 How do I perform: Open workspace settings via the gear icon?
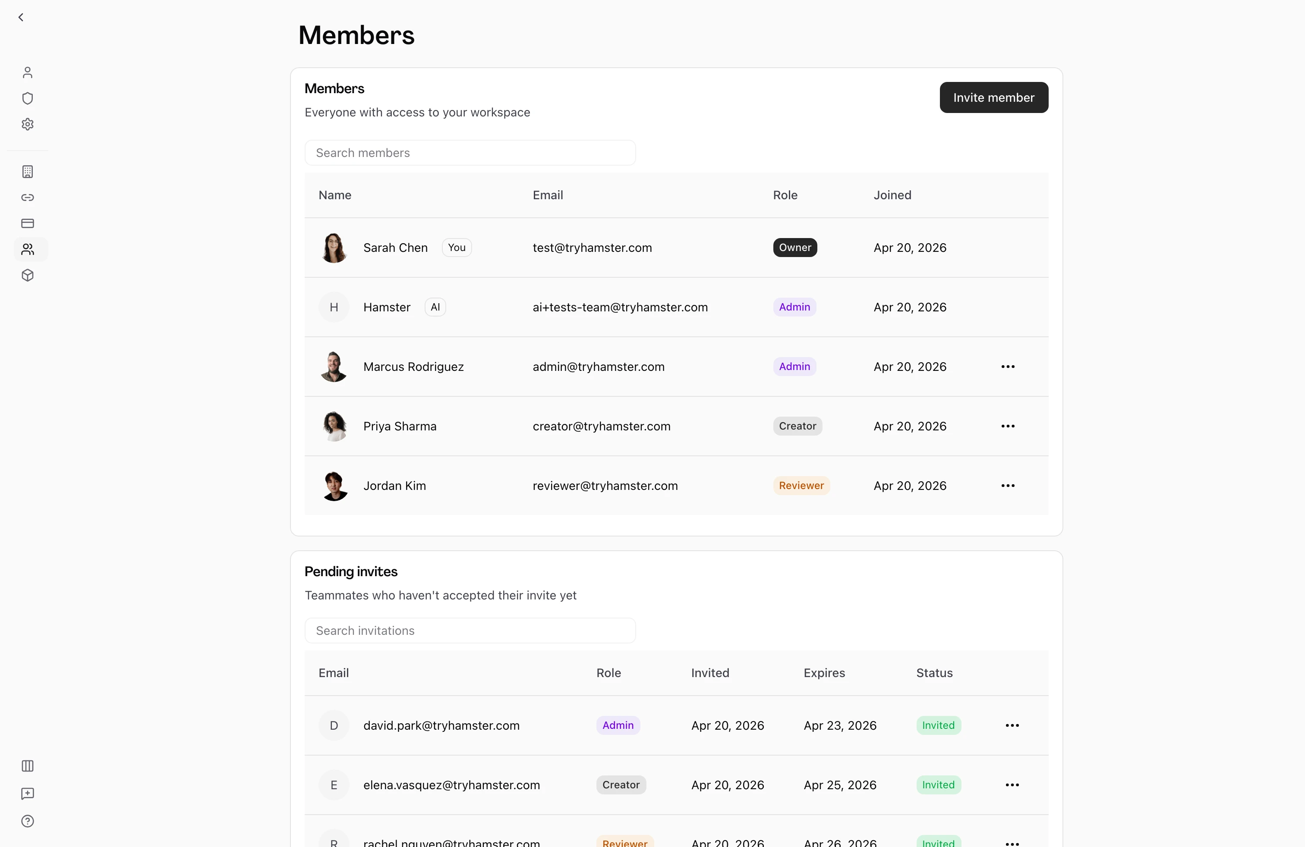28,124
